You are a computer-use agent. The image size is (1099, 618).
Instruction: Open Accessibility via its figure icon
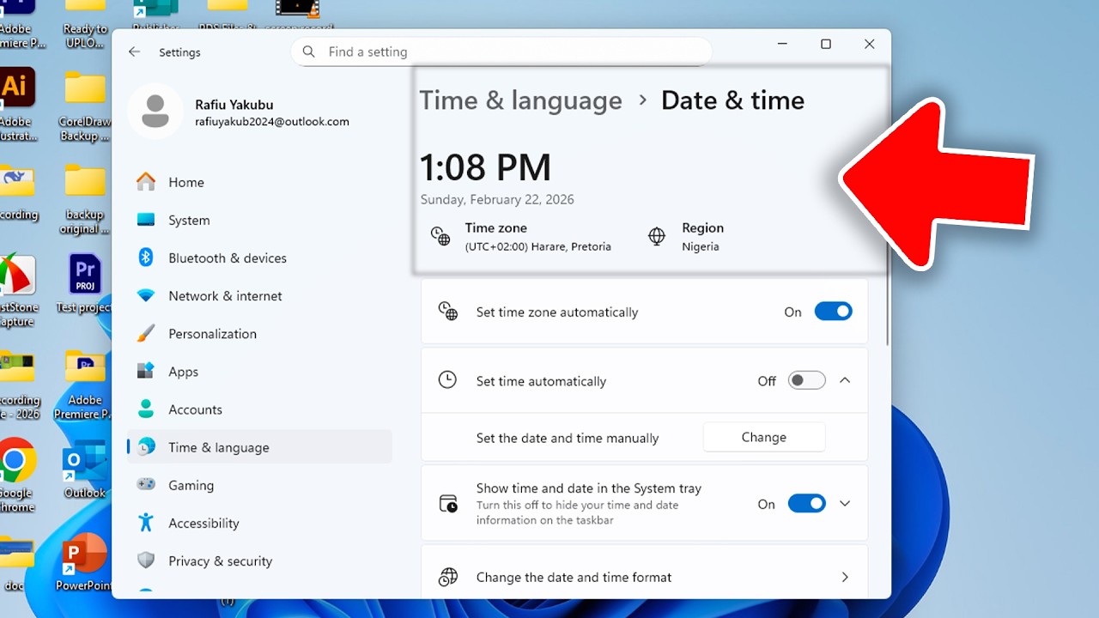(x=146, y=523)
